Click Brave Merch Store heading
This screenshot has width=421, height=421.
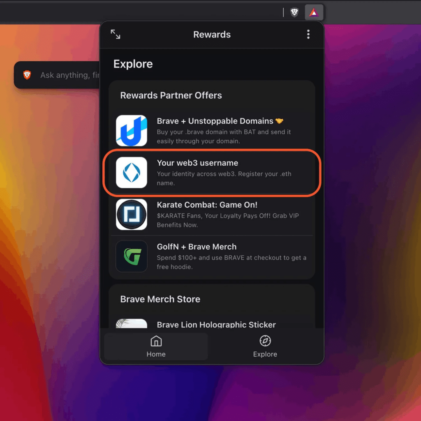point(160,299)
